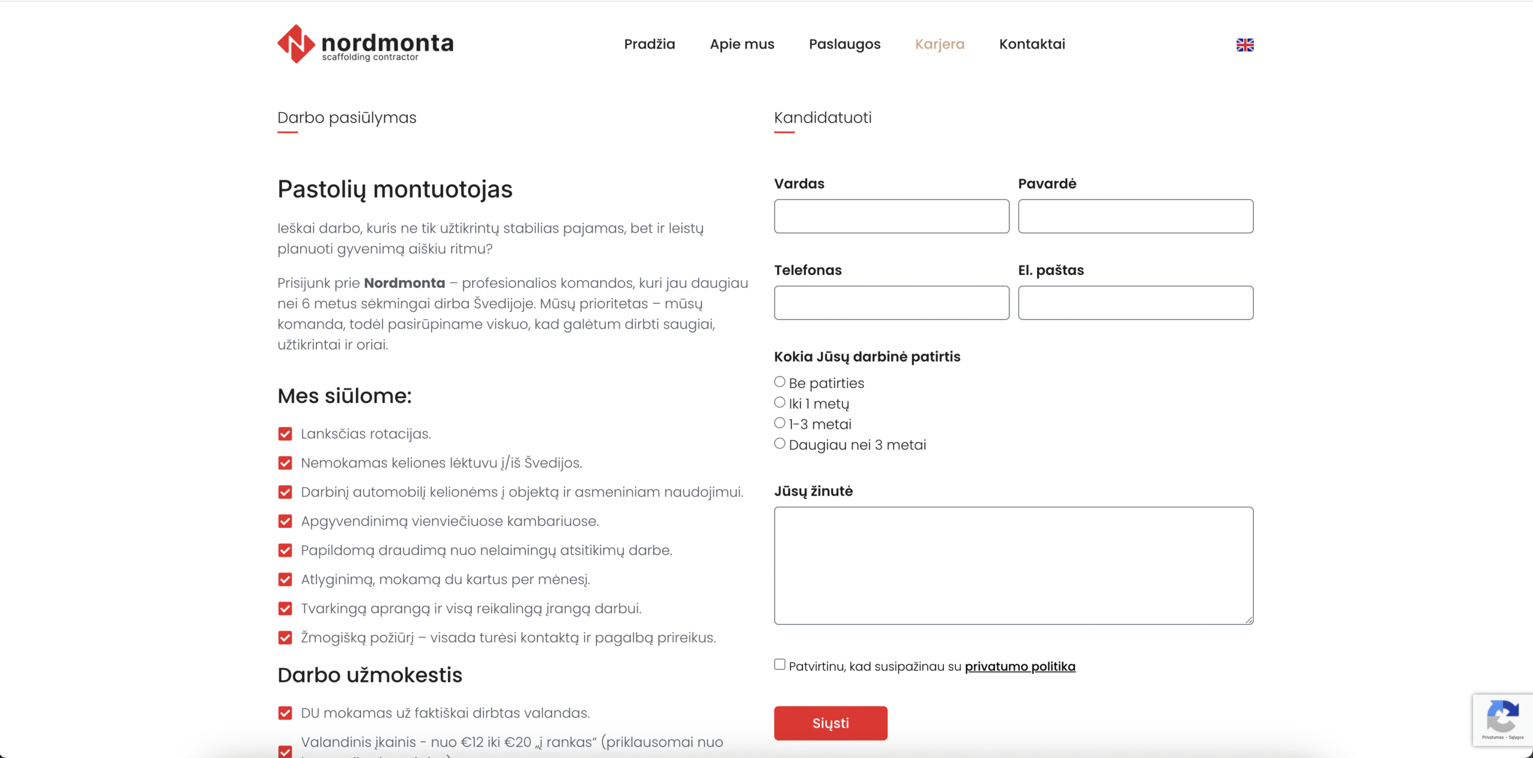1533x758 pixels.
Task: Open the Paslaugos menu item
Action: 844,44
